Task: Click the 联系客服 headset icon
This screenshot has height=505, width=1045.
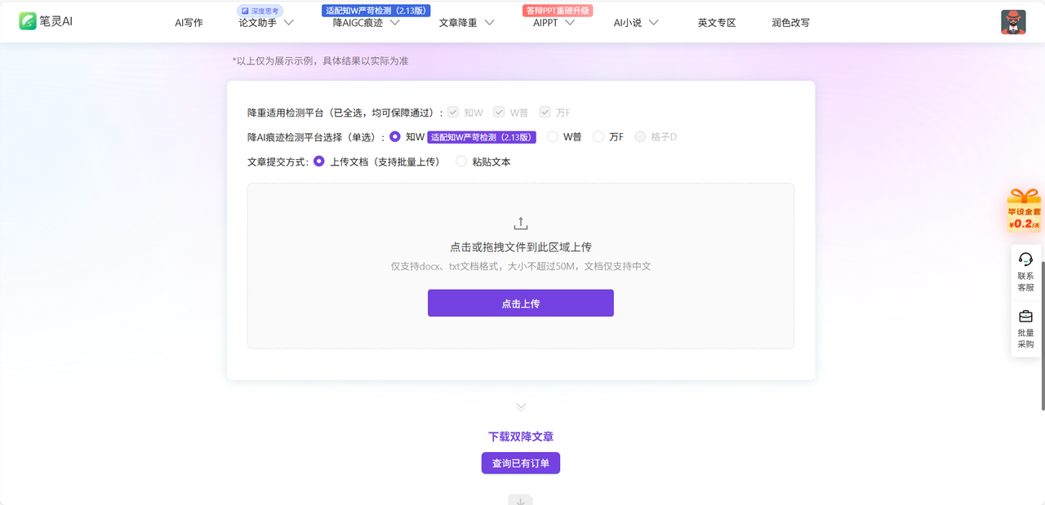Action: (1025, 259)
